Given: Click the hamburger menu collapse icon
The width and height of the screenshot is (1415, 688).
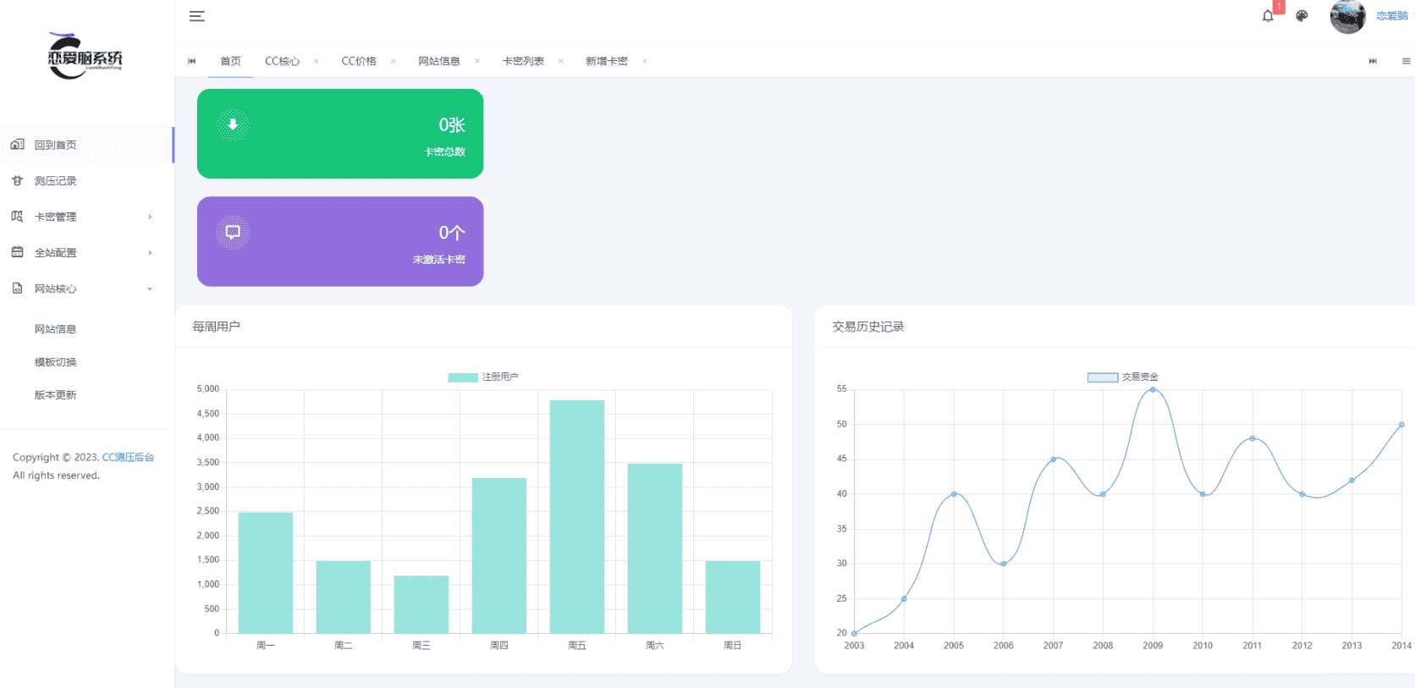Looking at the screenshot, I should (196, 16).
